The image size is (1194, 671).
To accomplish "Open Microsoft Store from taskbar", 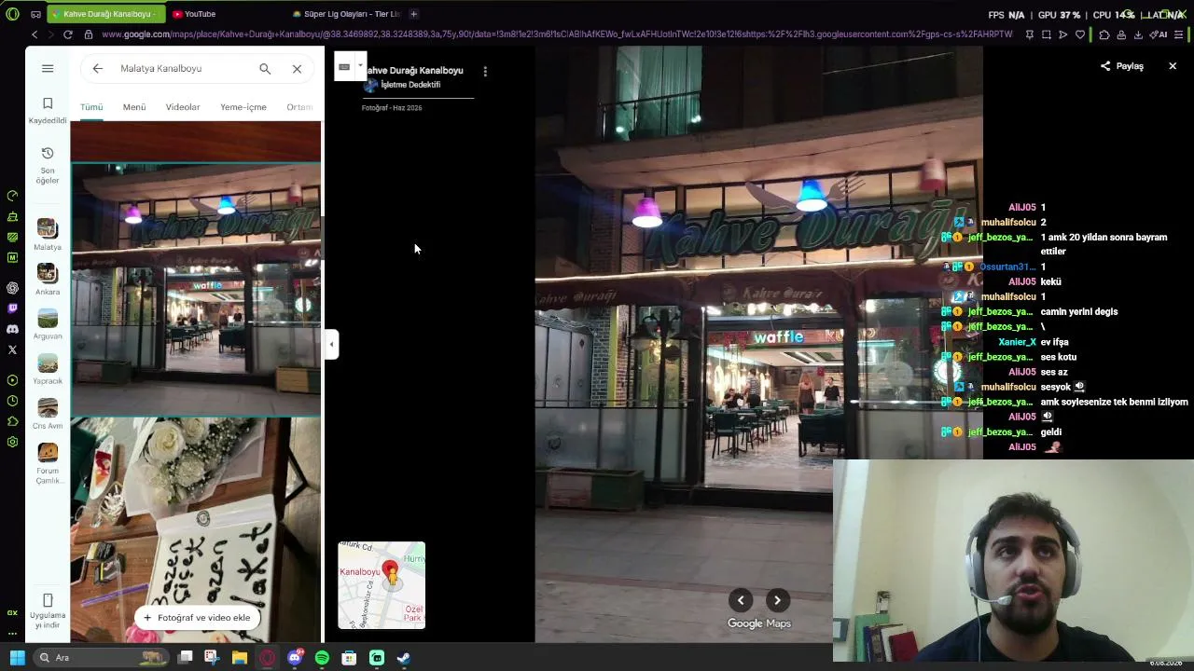I will coord(349,658).
